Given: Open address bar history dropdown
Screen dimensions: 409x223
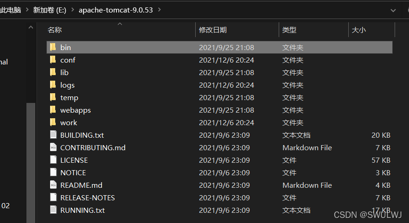Looking at the screenshot, I should click(x=393, y=11).
